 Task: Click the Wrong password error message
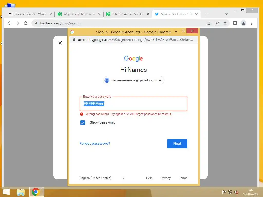click(x=129, y=114)
